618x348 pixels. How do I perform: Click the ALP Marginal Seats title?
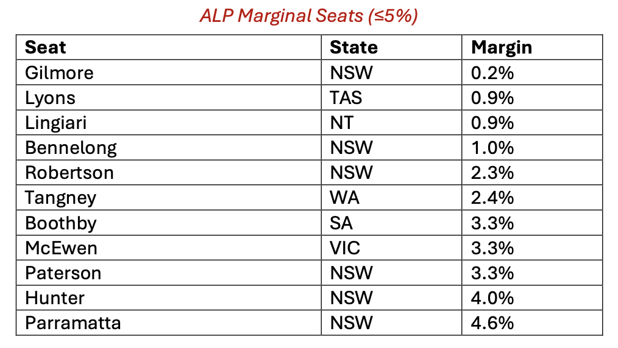(308, 16)
